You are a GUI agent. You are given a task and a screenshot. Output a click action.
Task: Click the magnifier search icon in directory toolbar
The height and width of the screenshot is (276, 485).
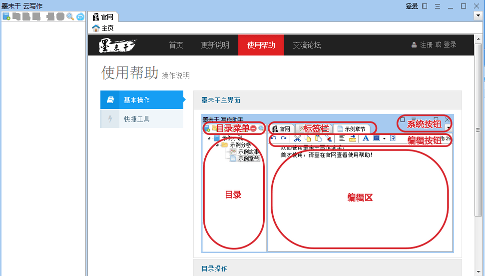[70, 16]
